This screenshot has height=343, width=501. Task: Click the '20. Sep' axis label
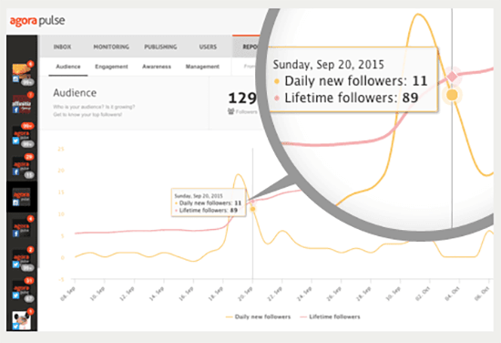click(x=245, y=294)
